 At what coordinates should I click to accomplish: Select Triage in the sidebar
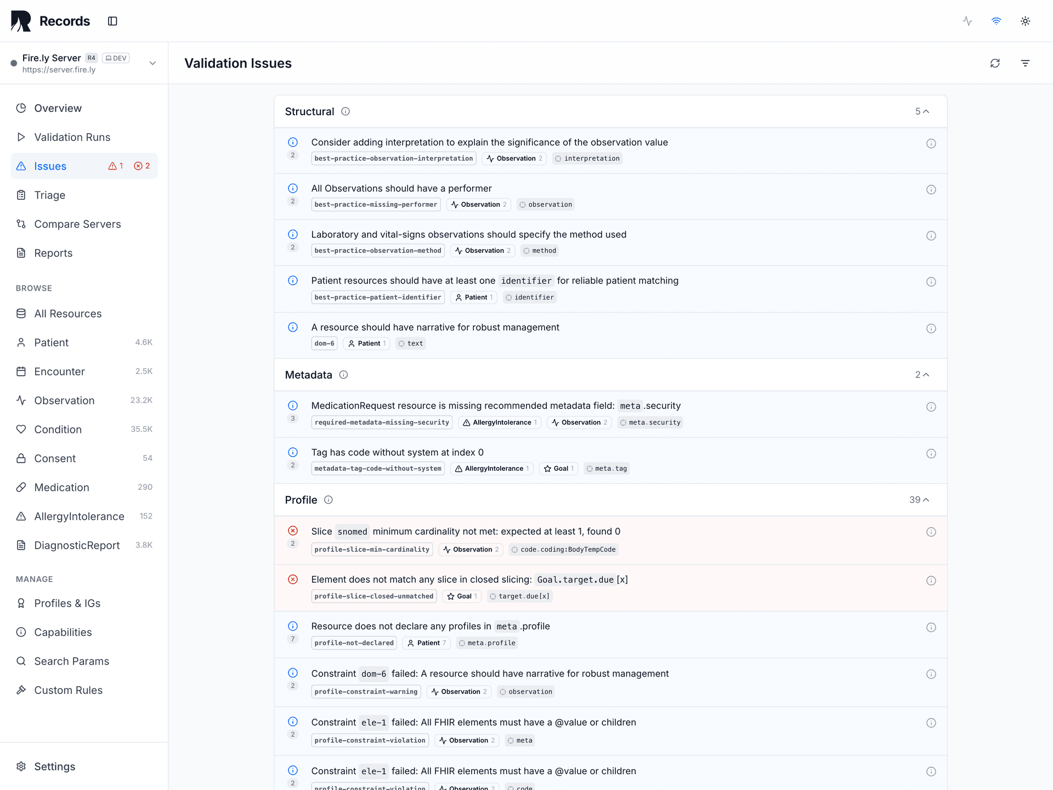tap(49, 195)
